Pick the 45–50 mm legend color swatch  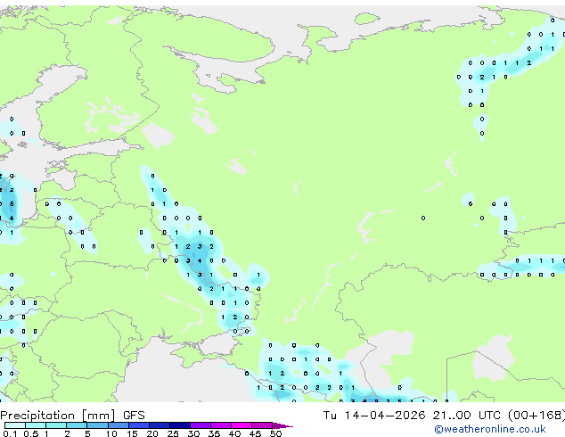262,425
